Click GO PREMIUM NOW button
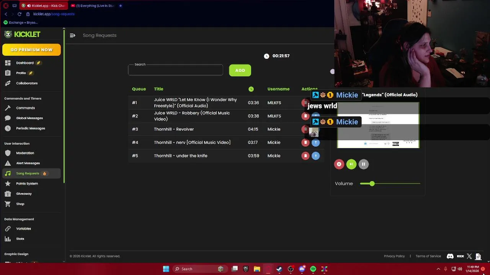Image resolution: width=490 pixels, height=275 pixels. pyautogui.click(x=31, y=50)
